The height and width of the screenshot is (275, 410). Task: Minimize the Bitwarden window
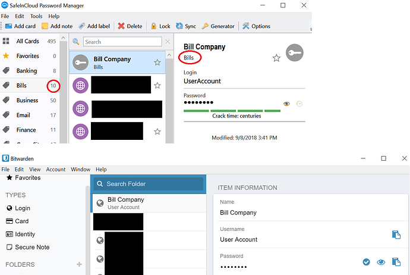[363, 158]
